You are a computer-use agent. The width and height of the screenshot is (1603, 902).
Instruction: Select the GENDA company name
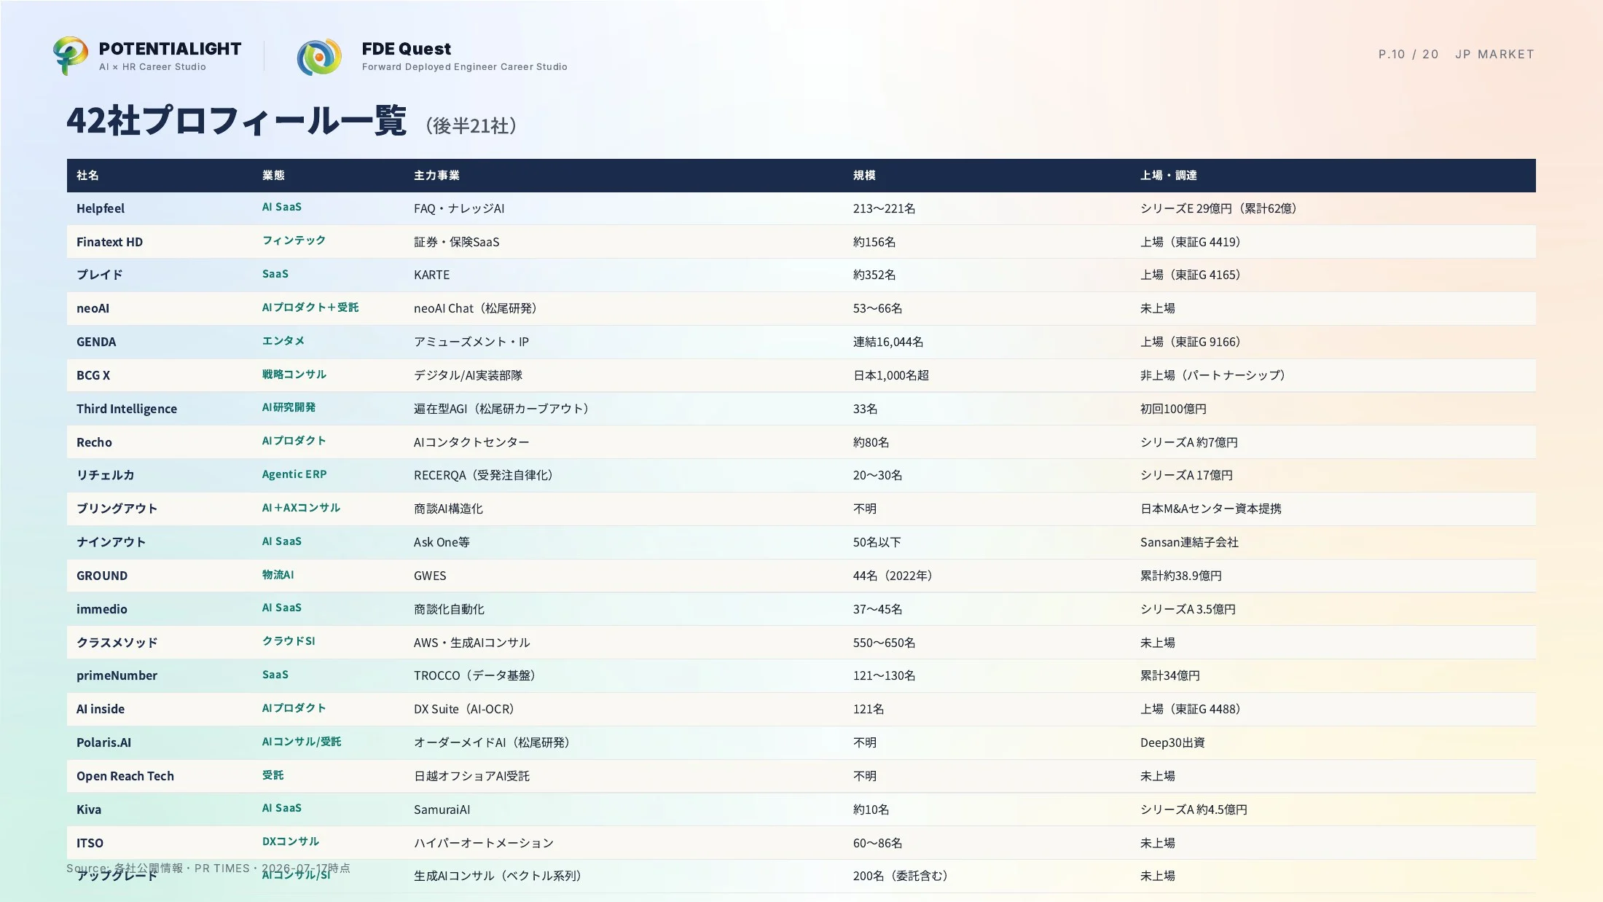[x=96, y=342]
